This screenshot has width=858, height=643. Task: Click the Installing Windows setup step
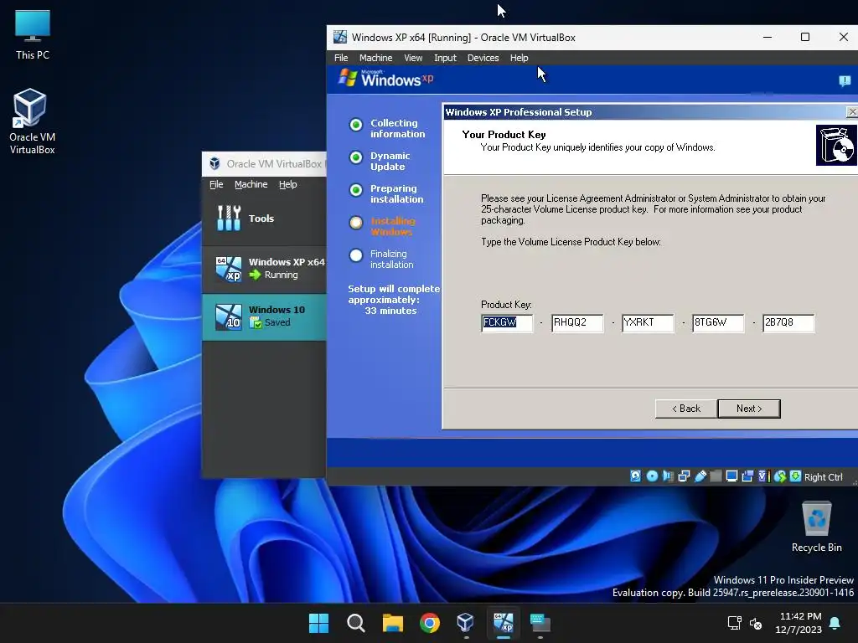(x=382, y=226)
